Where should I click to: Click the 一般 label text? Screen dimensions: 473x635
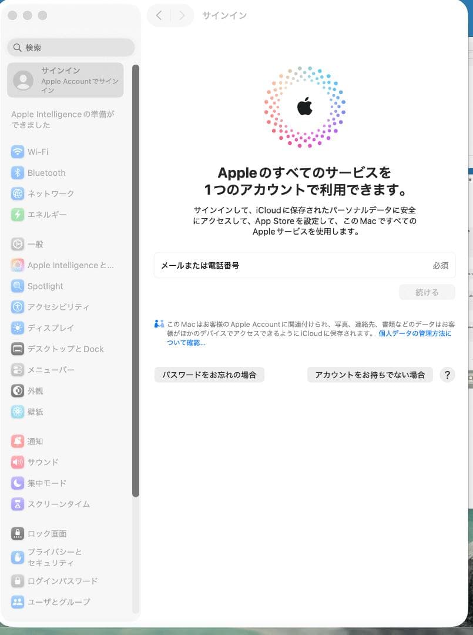[x=35, y=244]
